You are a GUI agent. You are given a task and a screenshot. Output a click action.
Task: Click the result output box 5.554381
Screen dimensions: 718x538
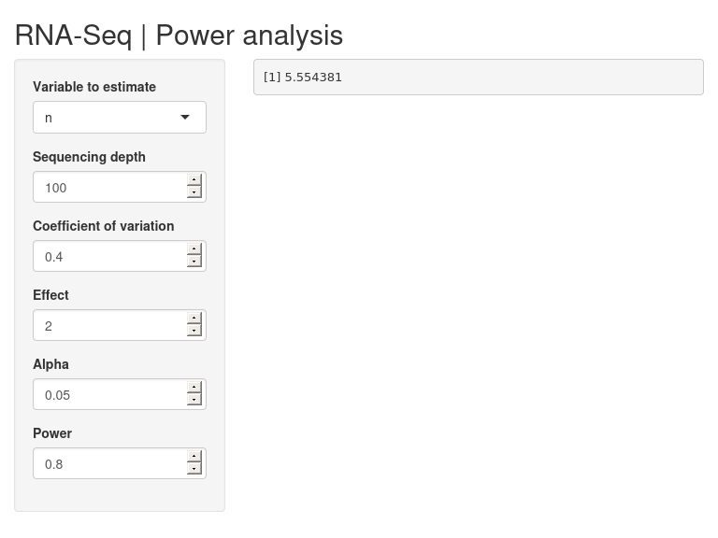click(x=479, y=77)
